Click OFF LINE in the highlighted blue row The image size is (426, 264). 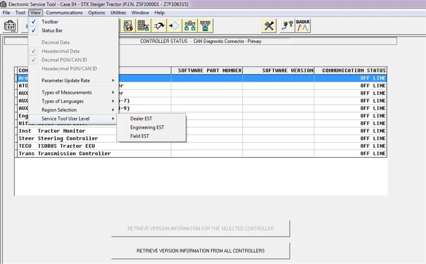coord(373,78)
